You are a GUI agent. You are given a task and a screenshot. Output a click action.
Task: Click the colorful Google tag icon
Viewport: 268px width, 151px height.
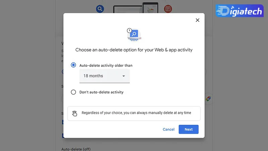(x=208, y=99)
